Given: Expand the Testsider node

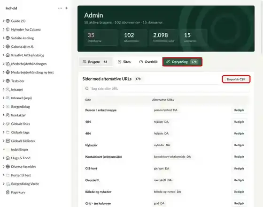Looking at the screenshot, I should [4, 81].
